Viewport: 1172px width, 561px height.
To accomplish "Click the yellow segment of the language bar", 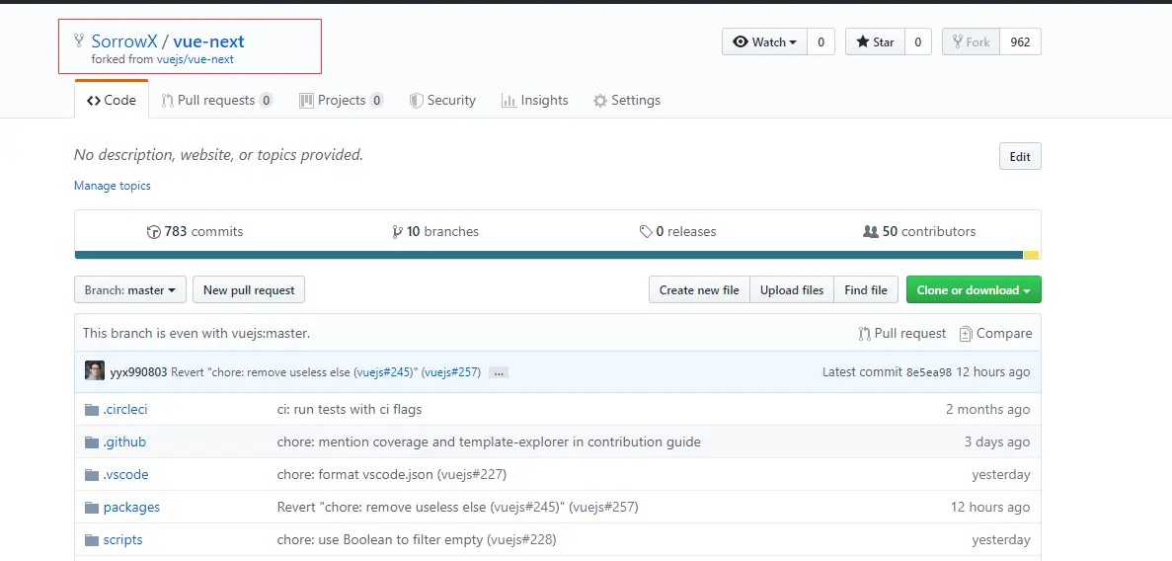I will 1032,255.
